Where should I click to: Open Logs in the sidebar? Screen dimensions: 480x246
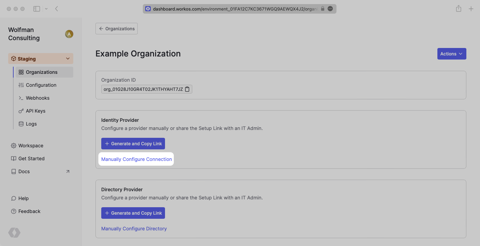31,124
